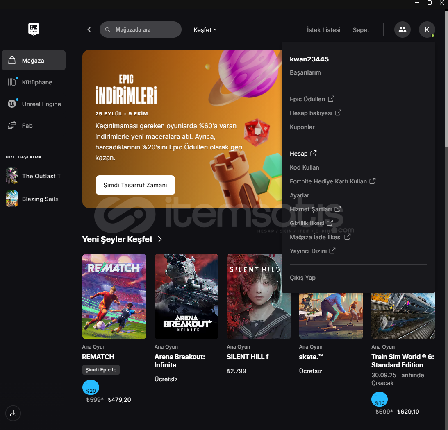The height and width of the screenshot is (430, 448).
Task: Open Sepet cart link
Action: coord(361,30)
